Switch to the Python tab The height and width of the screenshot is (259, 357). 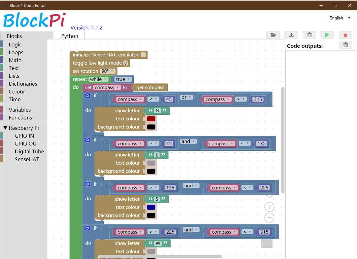[70, 36]
